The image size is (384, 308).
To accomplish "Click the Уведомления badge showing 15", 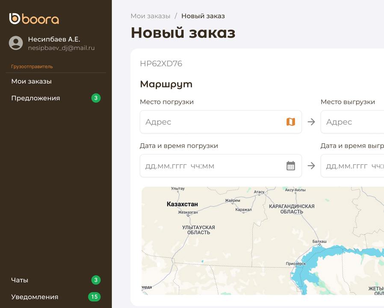I will click(x=94, y=297).
